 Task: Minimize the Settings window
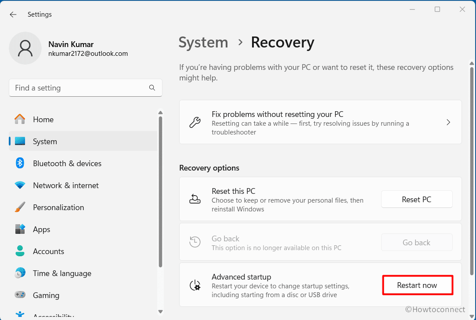click(412, 9)
